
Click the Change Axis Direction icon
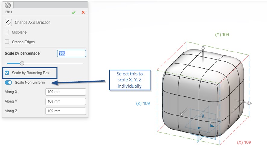pos(8,22)
